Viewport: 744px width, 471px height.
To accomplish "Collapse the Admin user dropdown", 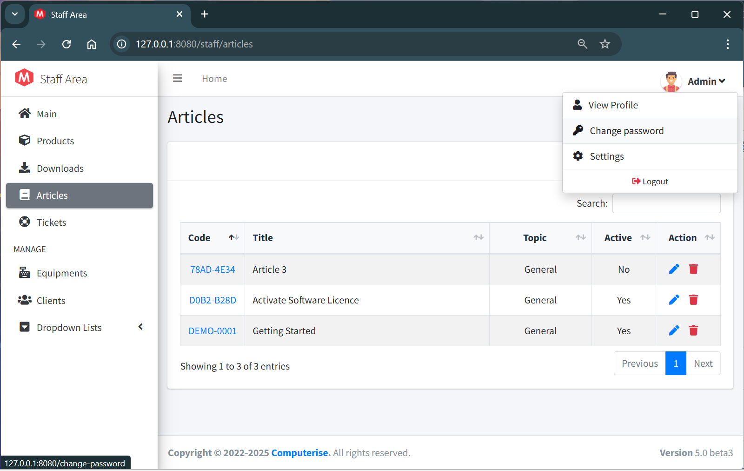I will [x=706, y=81].
